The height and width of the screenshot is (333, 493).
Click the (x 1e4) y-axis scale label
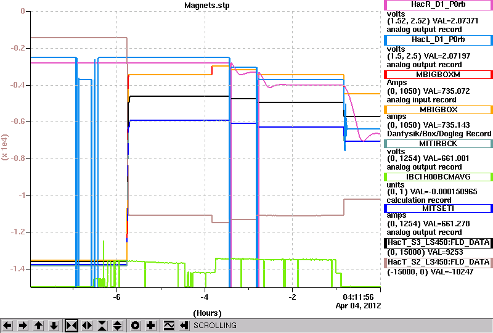pyautogui.click(x=5, y=147)
